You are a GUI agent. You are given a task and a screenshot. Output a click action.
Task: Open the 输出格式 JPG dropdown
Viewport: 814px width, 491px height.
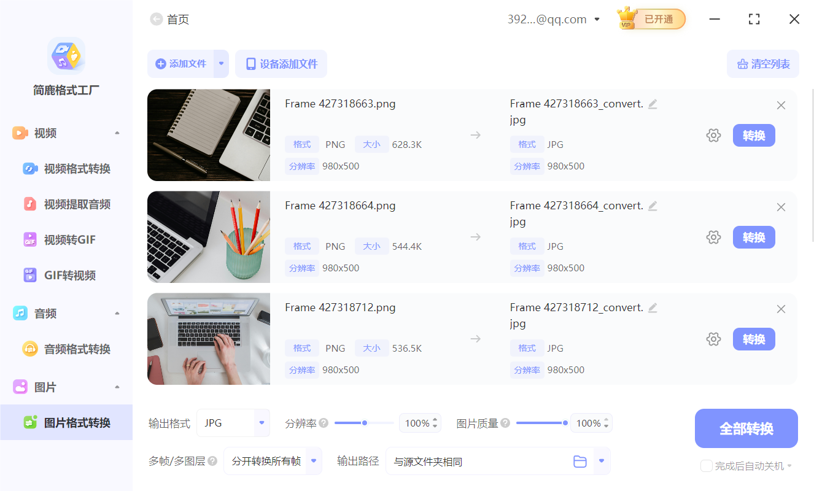(x=233, y=423)
